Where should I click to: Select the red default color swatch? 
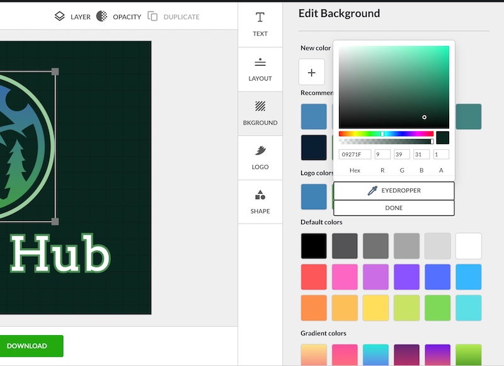[x=314, y=277]
